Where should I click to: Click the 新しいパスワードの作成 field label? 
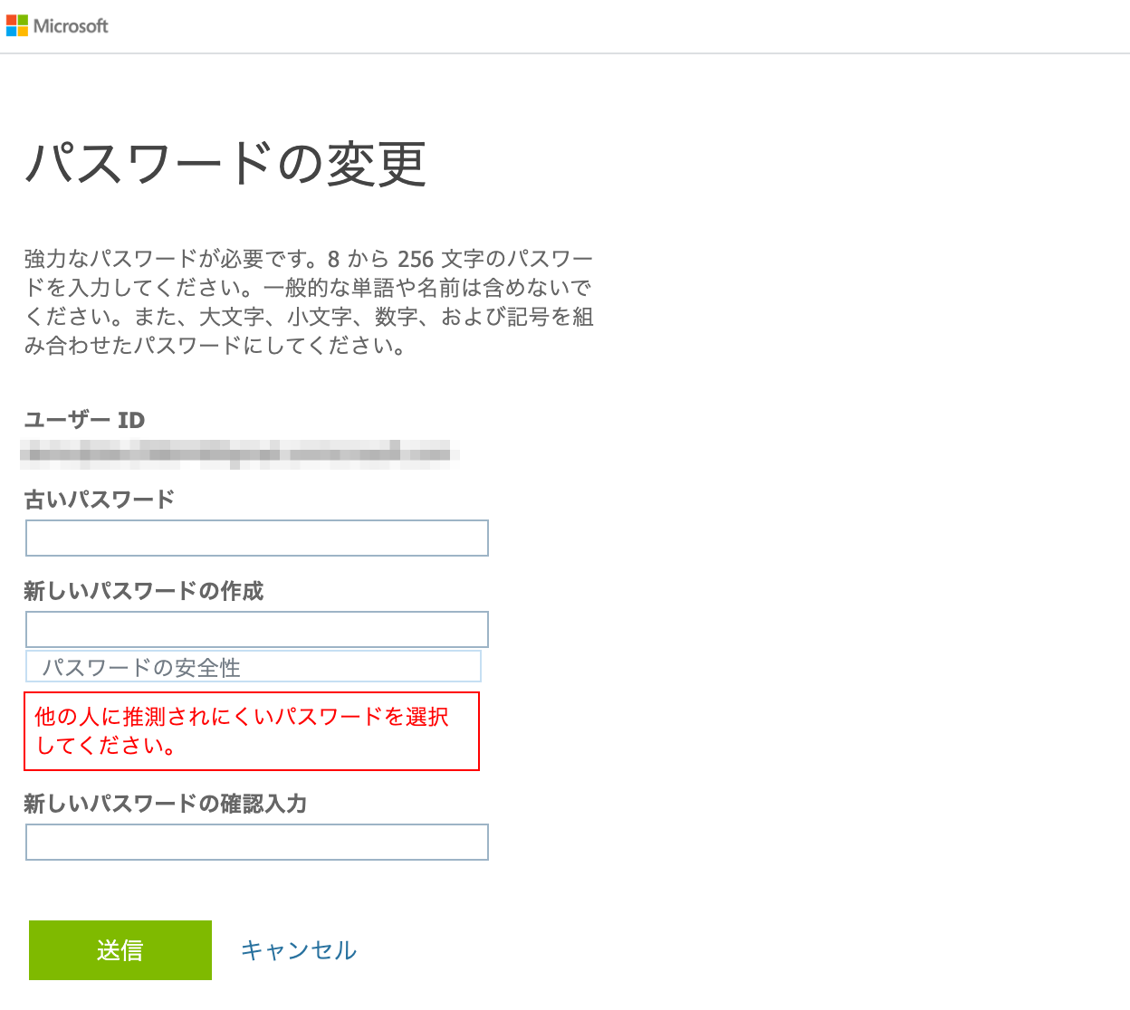pyautogui.click(x=143, y=591)
